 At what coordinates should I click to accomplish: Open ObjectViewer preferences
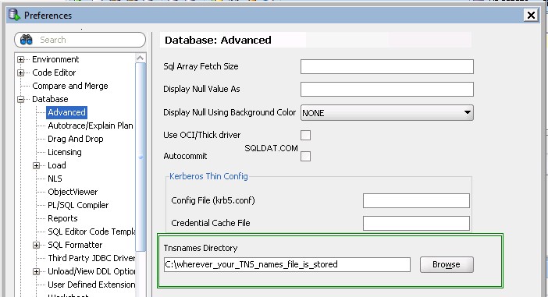(73, 192)
